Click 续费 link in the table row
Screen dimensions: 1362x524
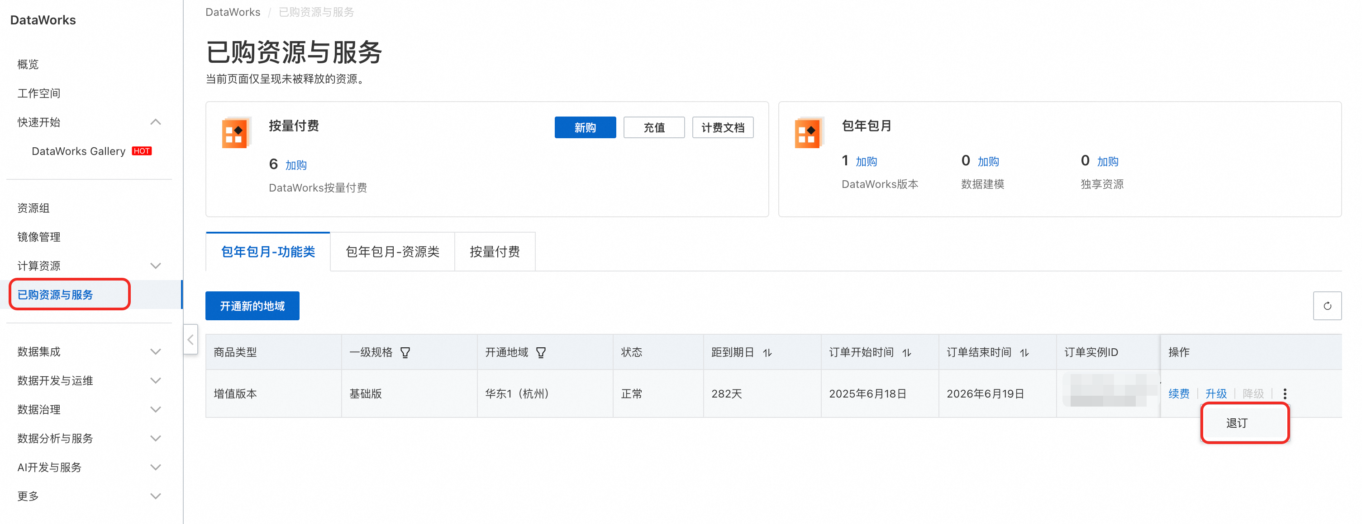pyautogui.click(x=1179, y=393)
